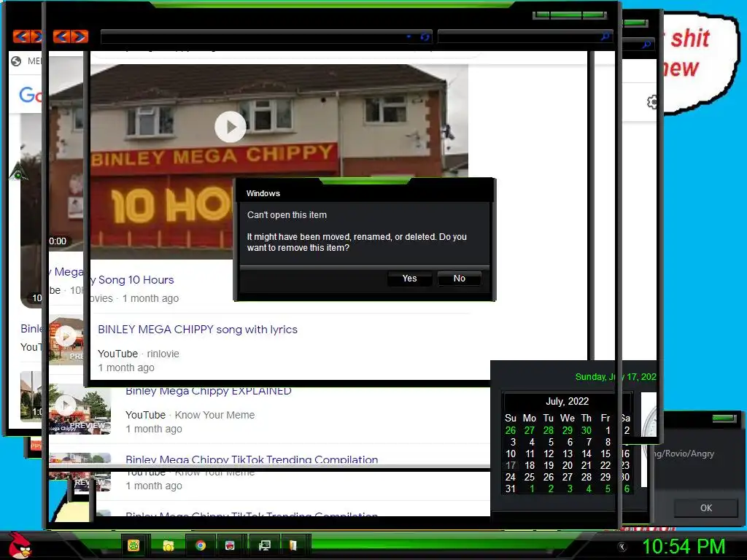Click the Back arrow of the rear window

tap(21, 36)
